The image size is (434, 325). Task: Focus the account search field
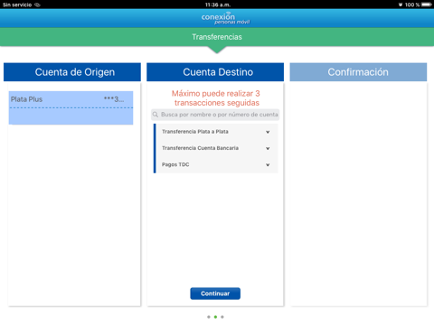click(x=215, y=115)
